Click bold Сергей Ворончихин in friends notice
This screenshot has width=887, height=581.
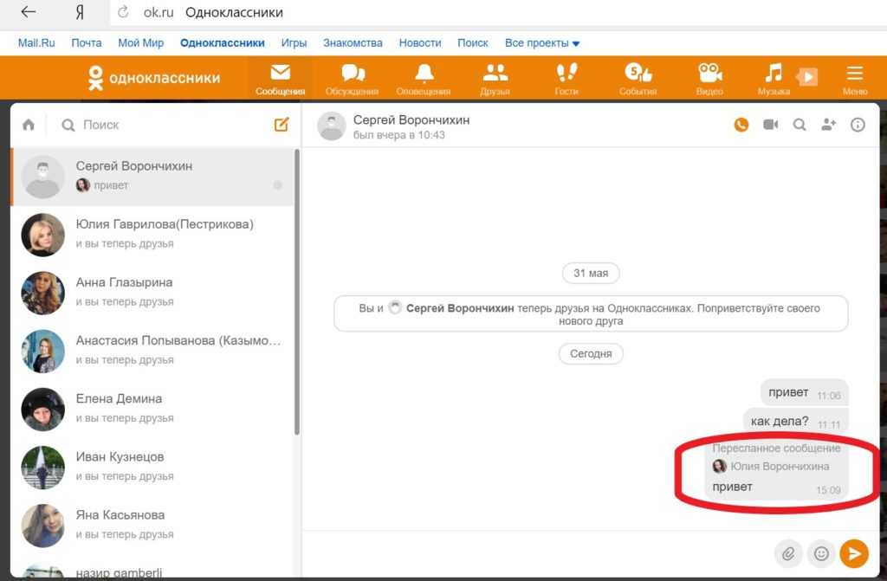point(460,308)
